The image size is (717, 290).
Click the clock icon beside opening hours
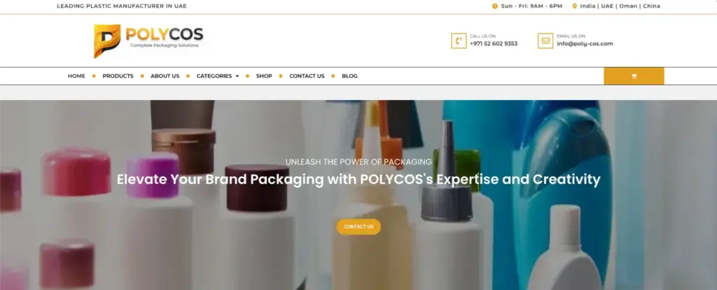(495, 6)
